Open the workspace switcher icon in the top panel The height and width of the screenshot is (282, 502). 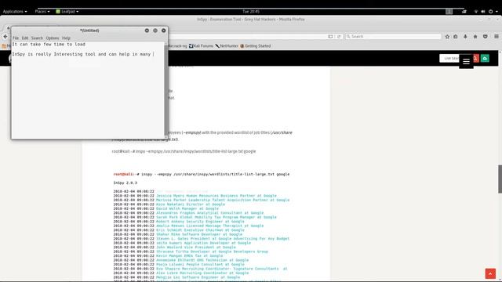pyautogui.click(x=449, y=12)
